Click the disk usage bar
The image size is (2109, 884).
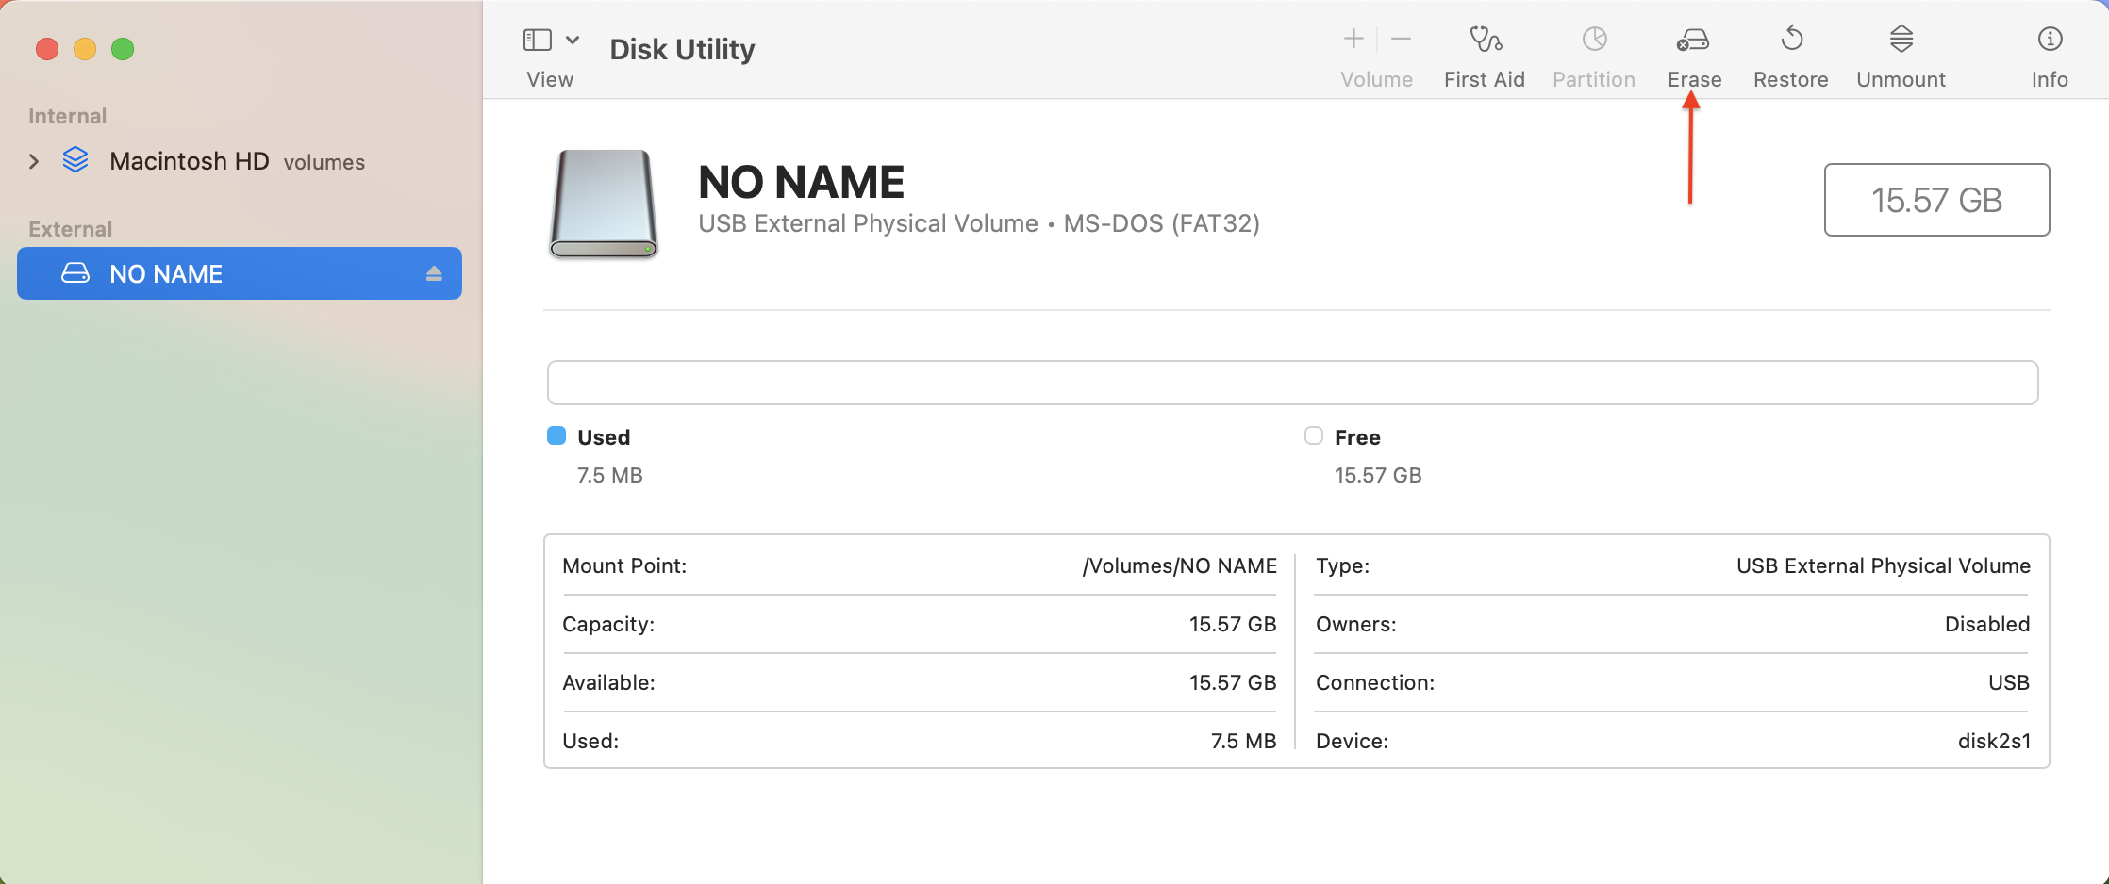[1292, 383]
